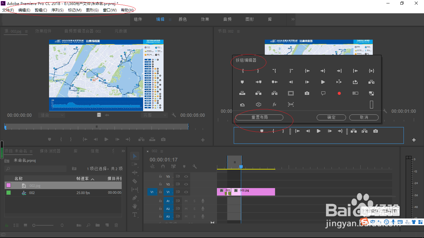Click the camera Export Frame icon in Program monitor
424x238 pixels.
(x=375, y=131)
